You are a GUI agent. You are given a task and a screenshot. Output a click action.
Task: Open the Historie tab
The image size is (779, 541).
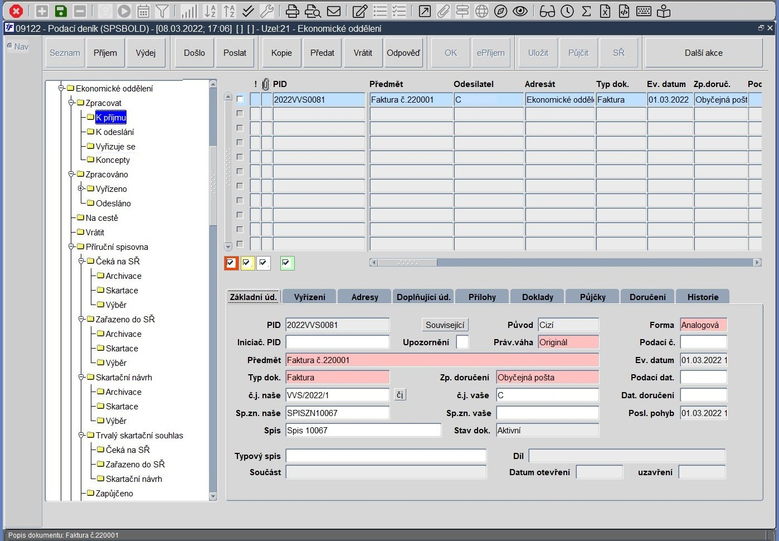703,297
